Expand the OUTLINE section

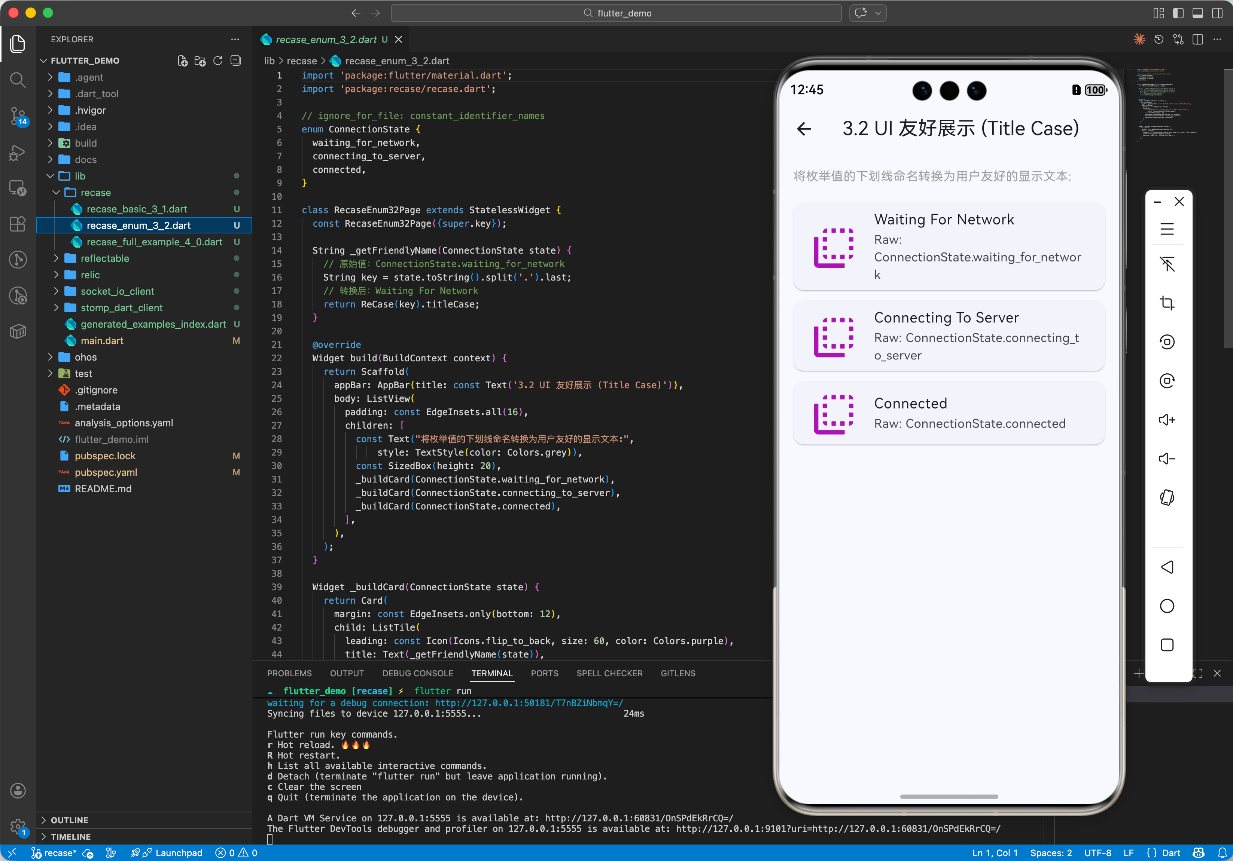pyautogui.click(x=69, y=820)
